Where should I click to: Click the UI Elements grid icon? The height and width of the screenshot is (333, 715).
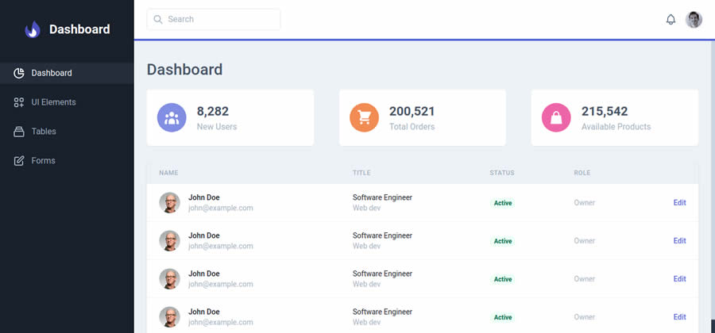[19, 102]
